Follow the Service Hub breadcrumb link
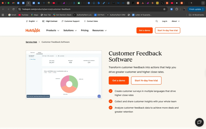 31,42
